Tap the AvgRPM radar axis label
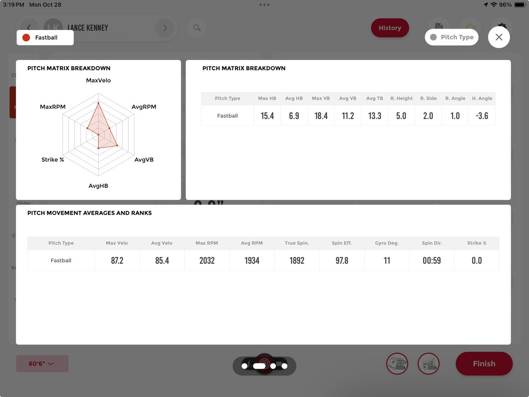The width and height of the screenshot is (529, 397). tap(144, 107)
